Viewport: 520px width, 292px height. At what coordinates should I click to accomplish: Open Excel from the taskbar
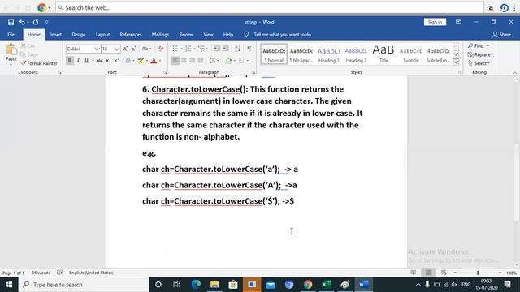point(327,285)
